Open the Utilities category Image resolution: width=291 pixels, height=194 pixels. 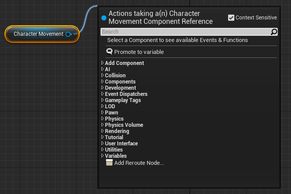coord(114,150)
